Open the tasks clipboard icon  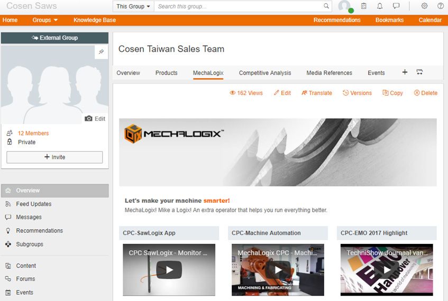pyautogui.click(x=364, y=6)
